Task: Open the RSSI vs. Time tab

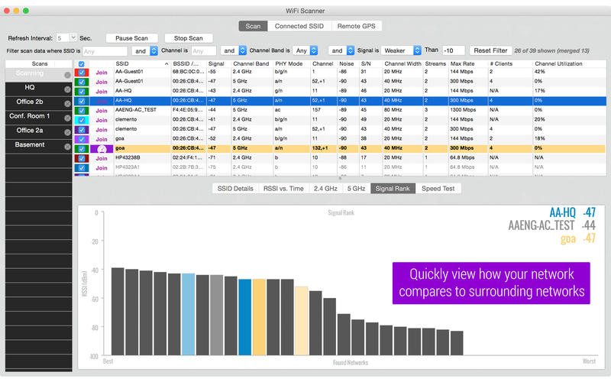Action: coord(283,188)
